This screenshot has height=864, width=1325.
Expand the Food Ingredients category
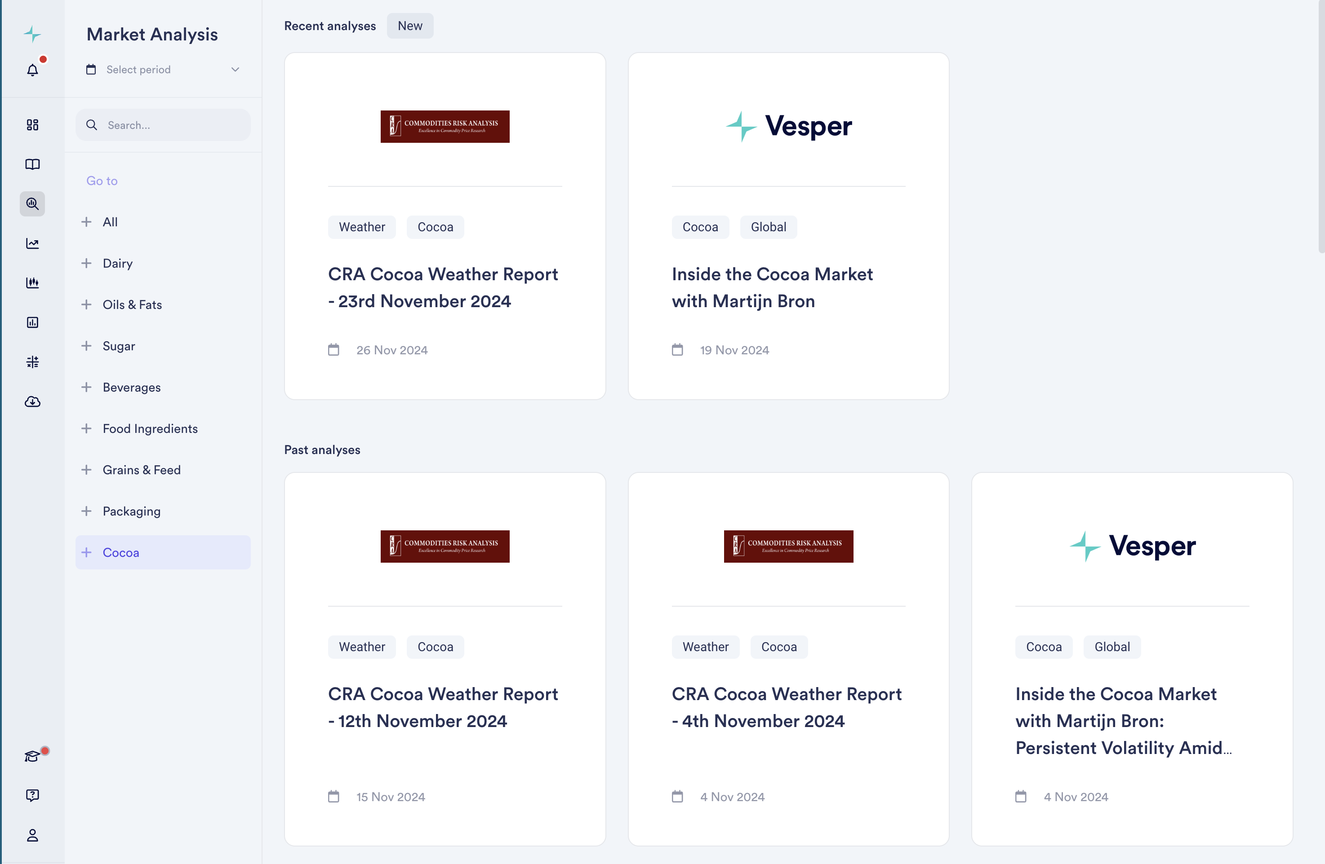(x=86, y=428)
